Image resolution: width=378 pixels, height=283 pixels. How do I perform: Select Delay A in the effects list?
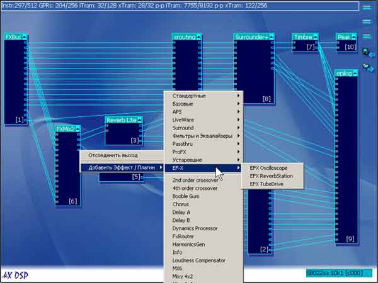click(203, 213)
